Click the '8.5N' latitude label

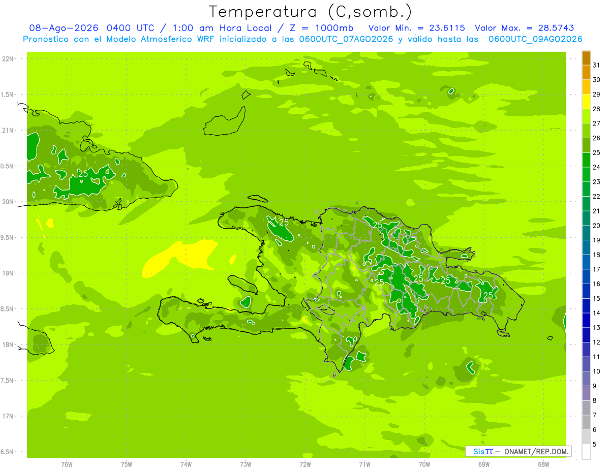[8, 309]
